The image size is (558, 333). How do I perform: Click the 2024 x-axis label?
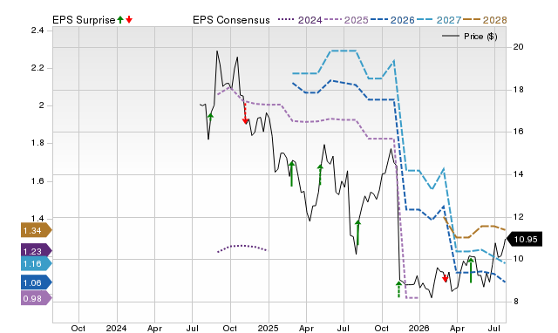[x=116, y=328]
